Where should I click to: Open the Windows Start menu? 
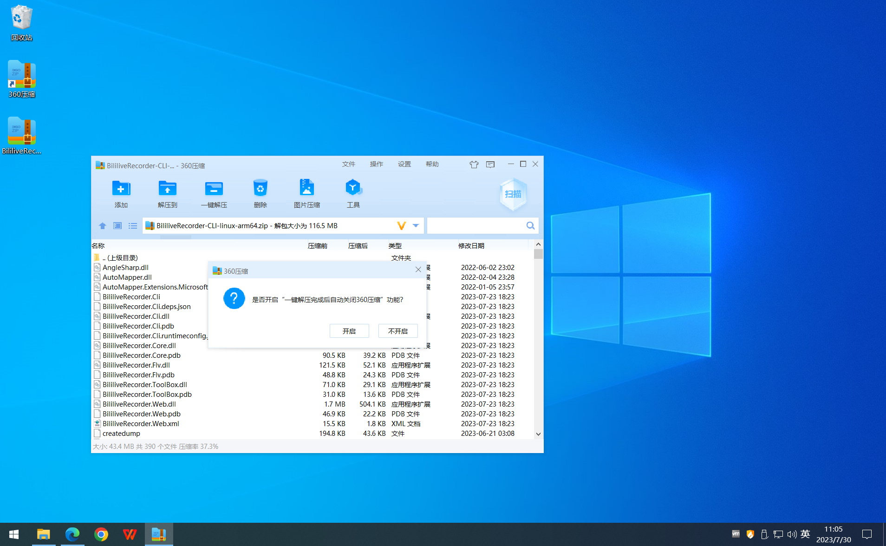click(x=14, y=534)
